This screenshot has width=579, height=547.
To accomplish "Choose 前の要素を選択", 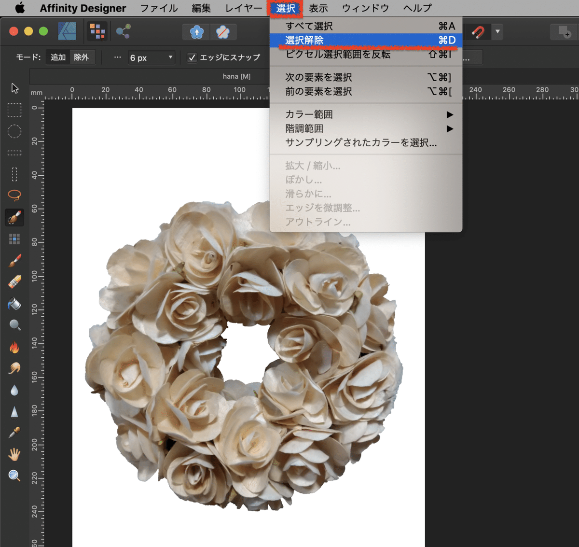I will [366, 91].
